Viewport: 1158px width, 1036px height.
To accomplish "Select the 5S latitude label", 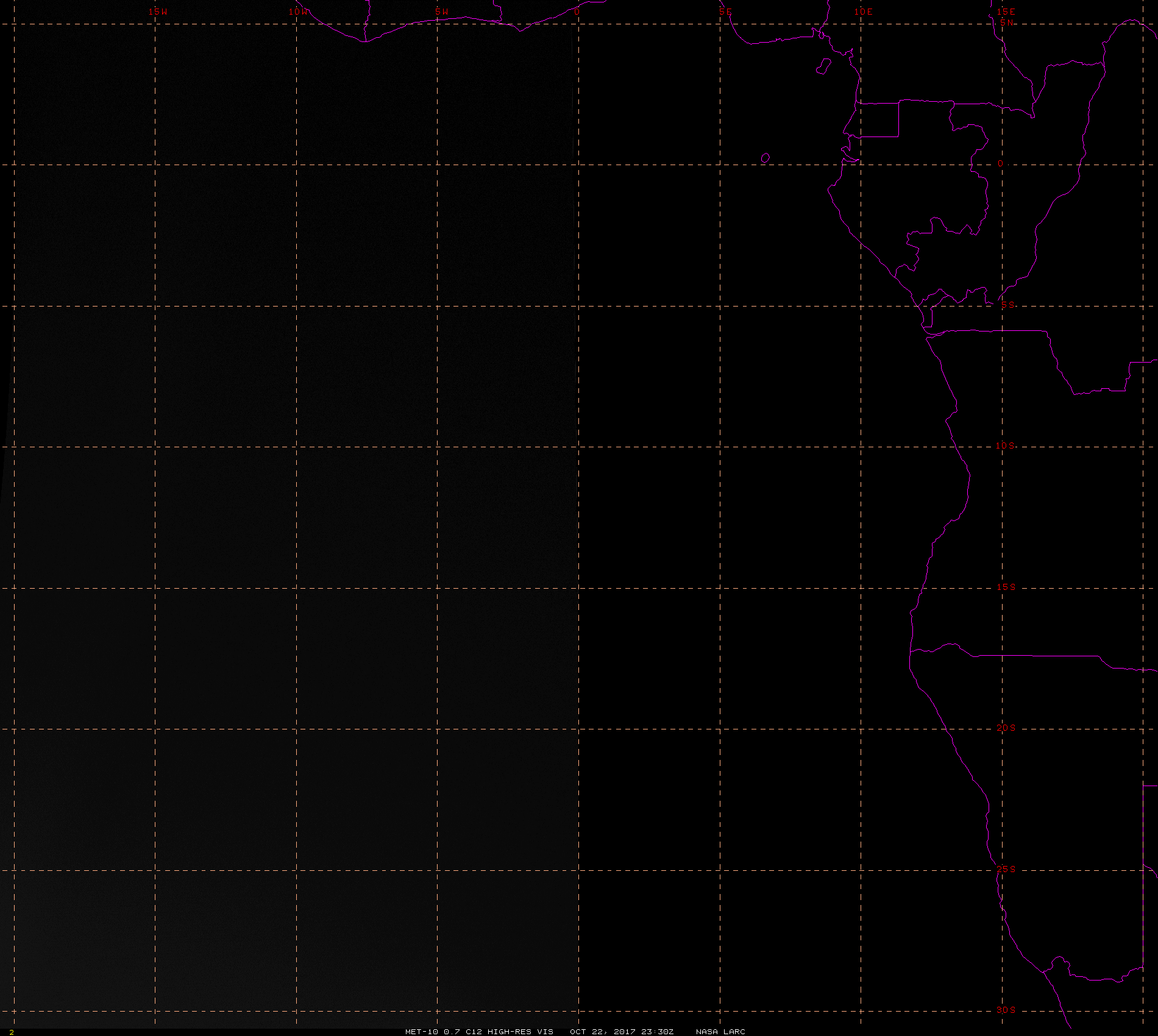I will [1008, 305].
